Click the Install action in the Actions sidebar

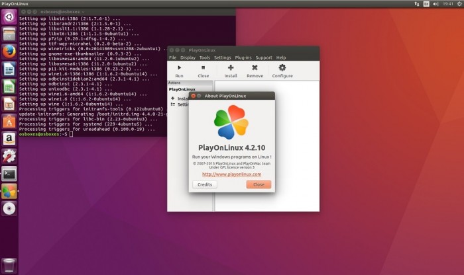(x=180, y=98)
